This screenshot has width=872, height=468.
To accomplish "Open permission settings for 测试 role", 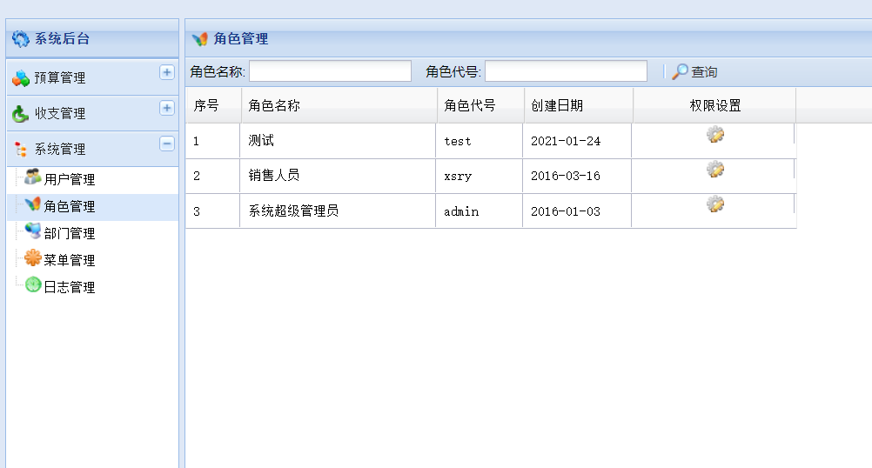I will click(715, 135).
